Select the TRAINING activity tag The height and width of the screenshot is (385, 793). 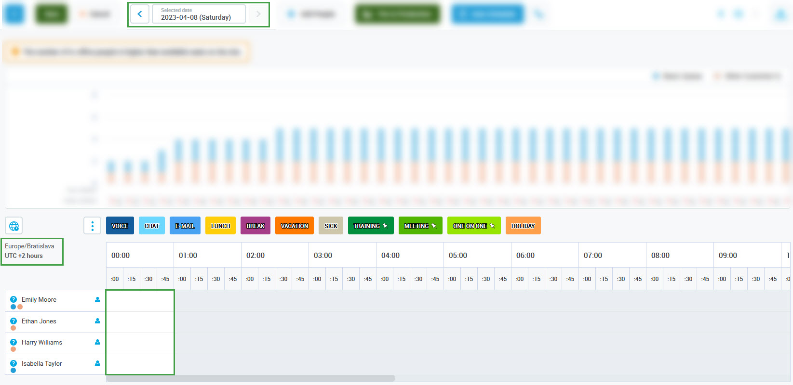click(370, 226)
